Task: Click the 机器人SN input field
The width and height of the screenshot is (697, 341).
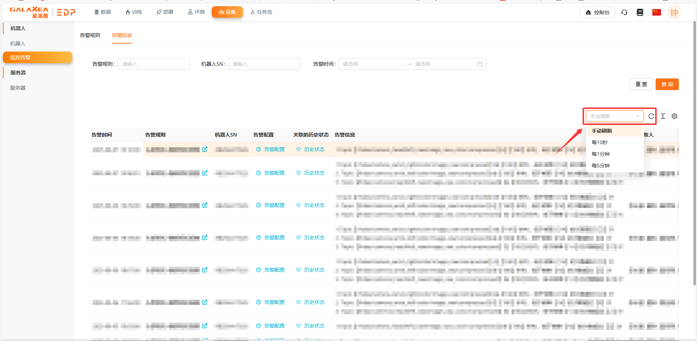Action: click(x=264, y=64)
